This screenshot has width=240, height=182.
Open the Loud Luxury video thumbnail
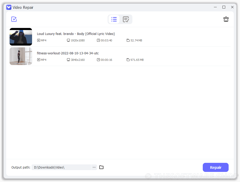[x=21, y=37]
